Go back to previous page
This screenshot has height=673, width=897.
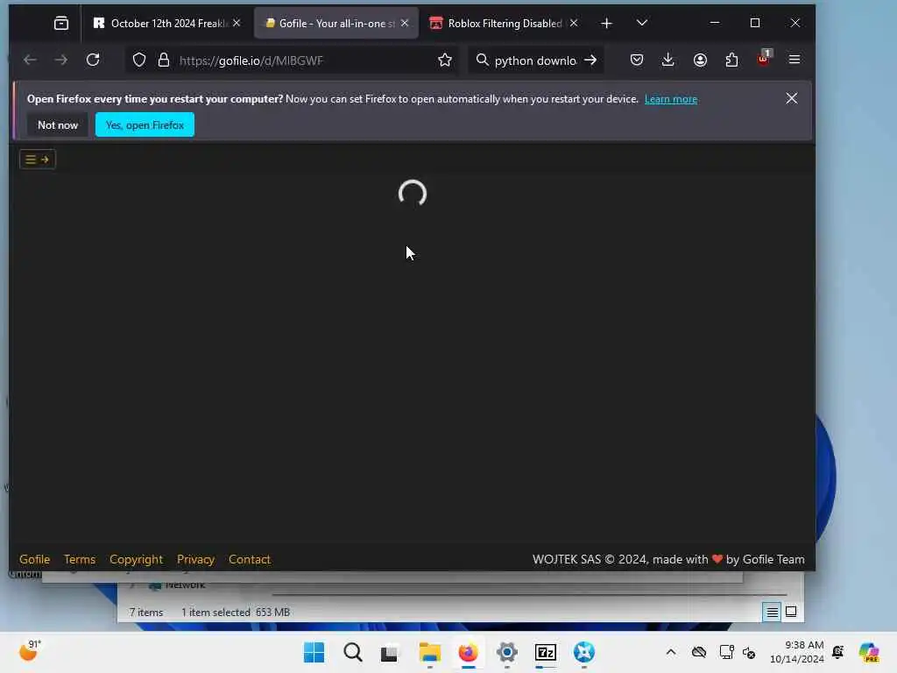point(30,60)
